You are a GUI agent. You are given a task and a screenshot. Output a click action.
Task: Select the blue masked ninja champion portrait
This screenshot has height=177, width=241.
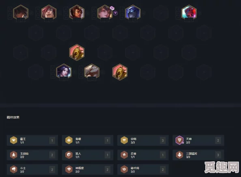[x=133, y=13]
